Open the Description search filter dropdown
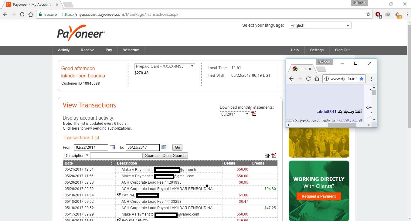This screenshot has width=411, height=221. click(76, 155)
